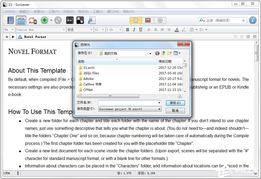Click the zoom percentage stepper arrows

tap(18, 173)
